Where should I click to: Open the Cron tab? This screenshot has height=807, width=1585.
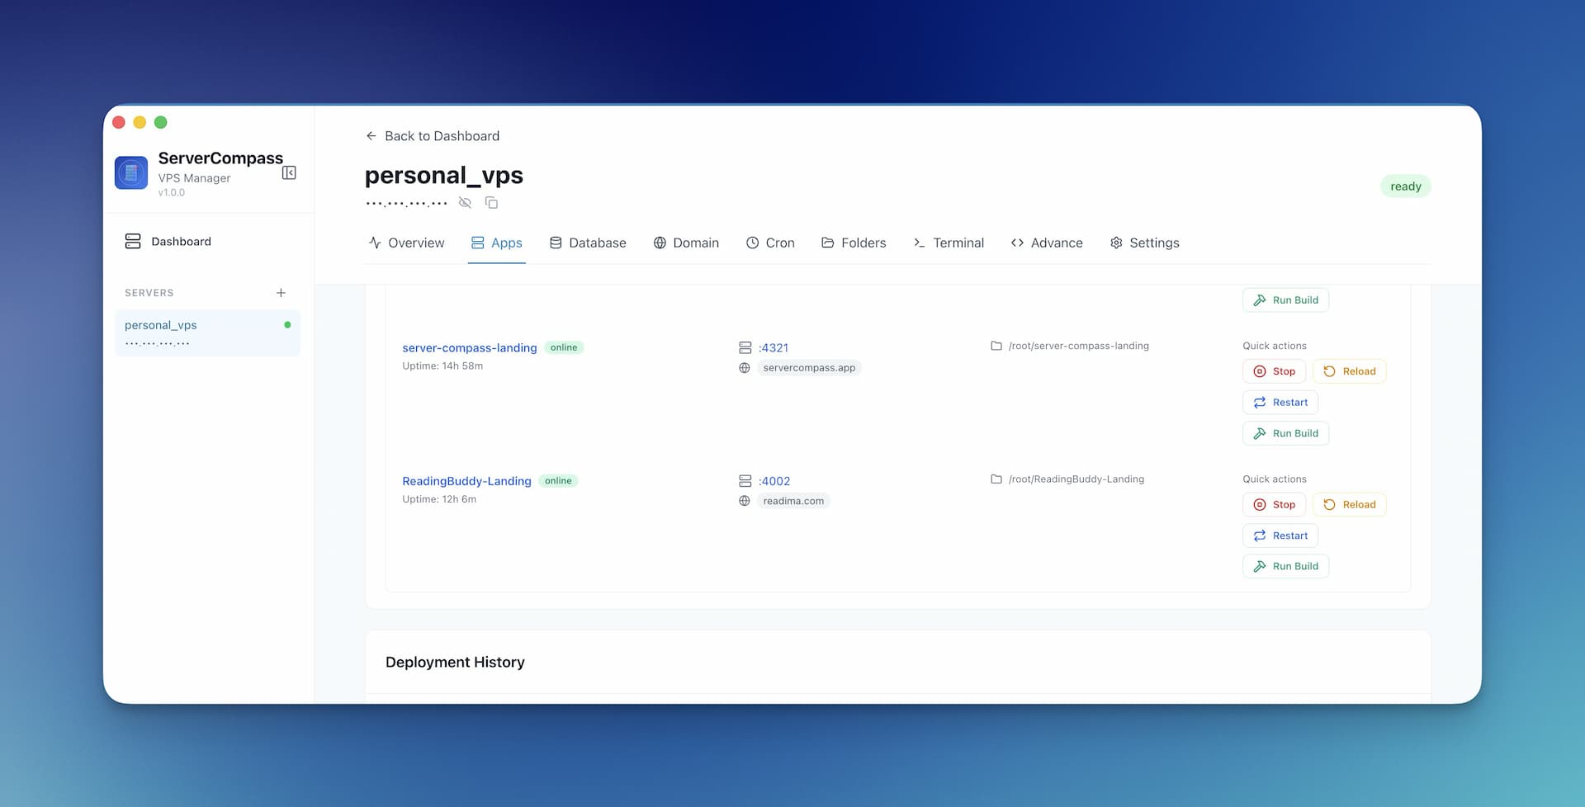[770, 243]
